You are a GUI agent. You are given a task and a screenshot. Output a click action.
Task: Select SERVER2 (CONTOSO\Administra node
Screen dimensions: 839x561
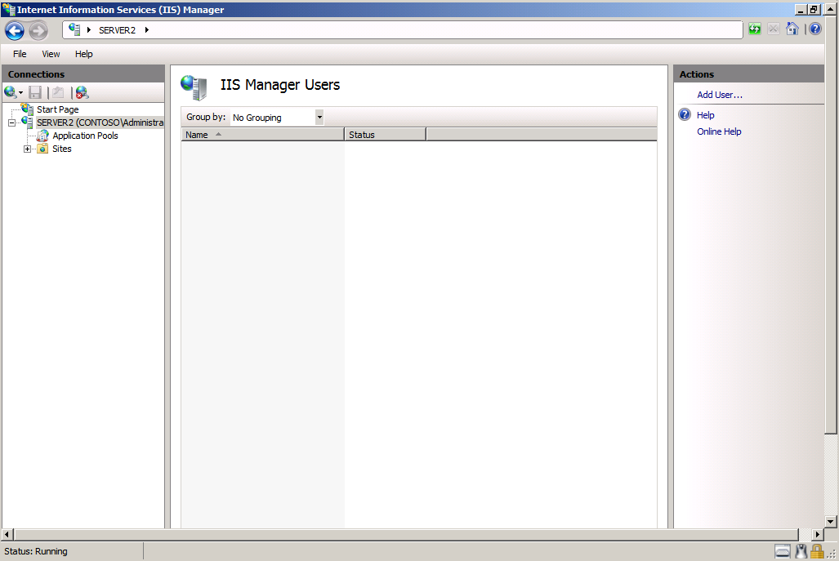[x=100, y=122]
